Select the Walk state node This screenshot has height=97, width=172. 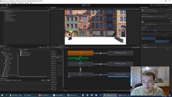[81, 64]
